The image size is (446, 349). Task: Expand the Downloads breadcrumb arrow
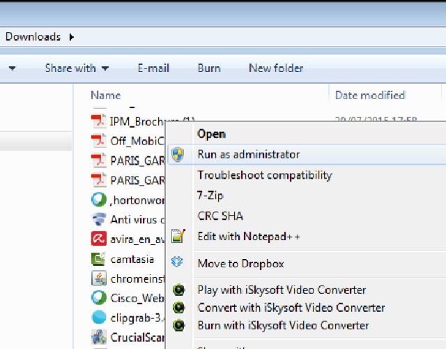pyautogui.click(x=72, y=37)
